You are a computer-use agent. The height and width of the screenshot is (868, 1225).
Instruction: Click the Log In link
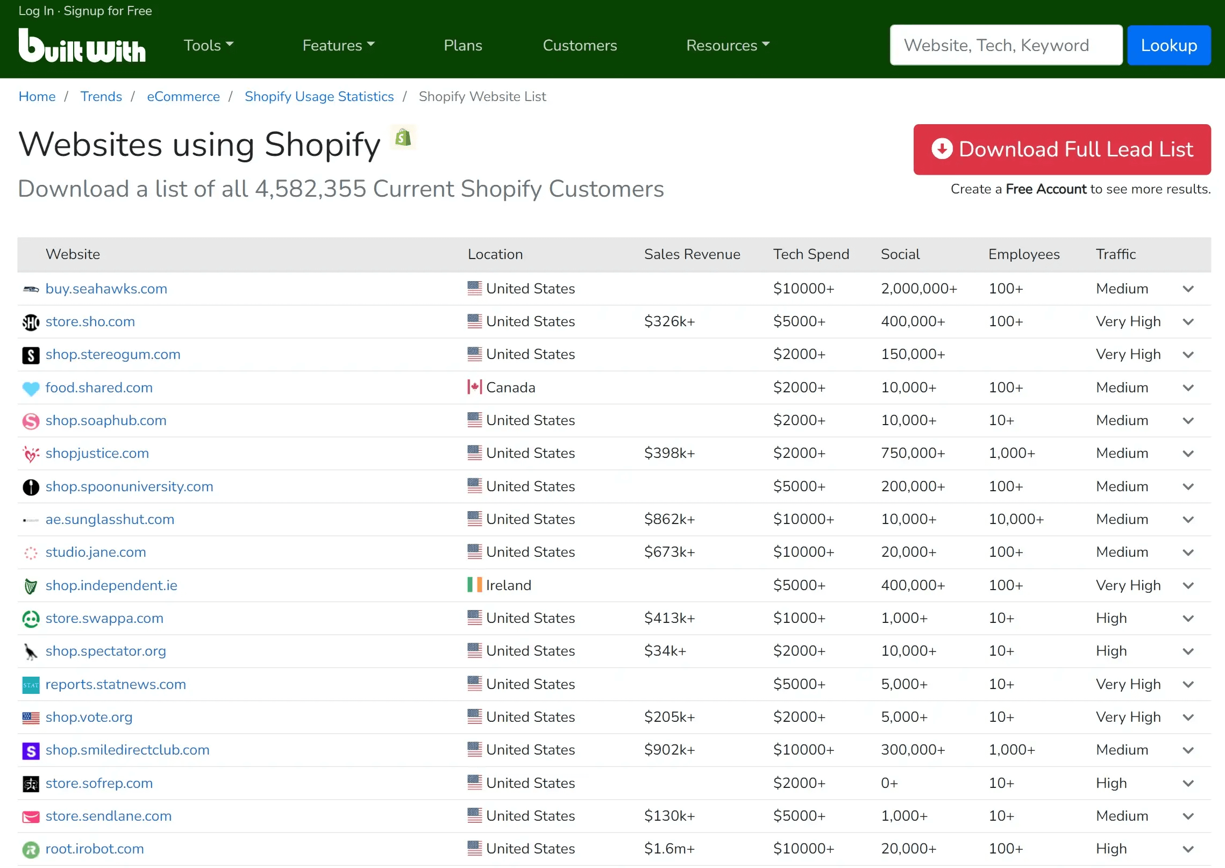pyautogui.click(x=36, y=11)
